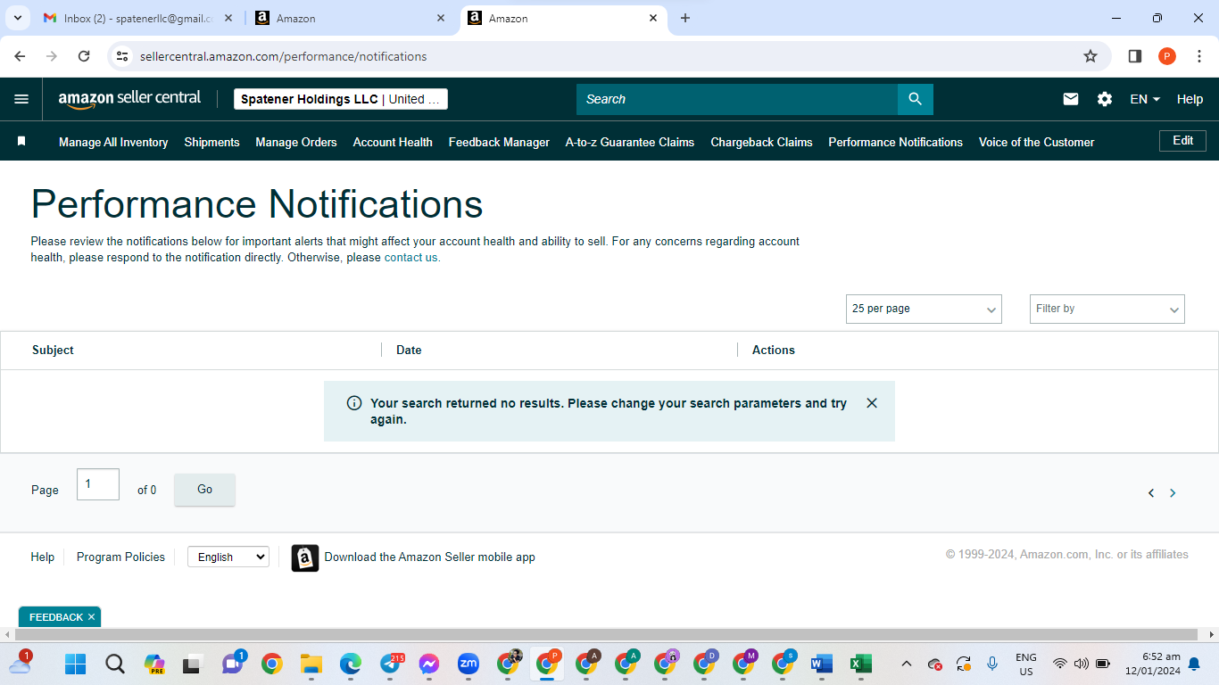Open the Windows notification bell
1219x685 pixels.
click(x=1194, y=664)
